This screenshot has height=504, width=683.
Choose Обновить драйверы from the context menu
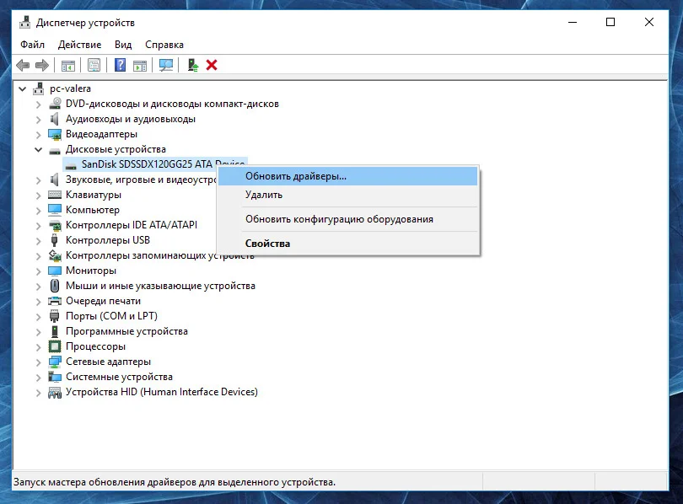[x=295, y=176]
